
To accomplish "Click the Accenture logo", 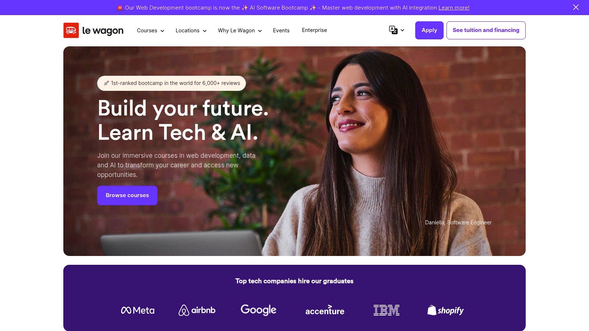I will coord(325,310).
